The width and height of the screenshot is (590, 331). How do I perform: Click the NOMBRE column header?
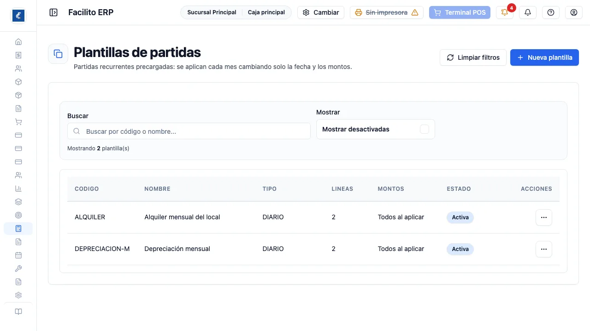157,189
